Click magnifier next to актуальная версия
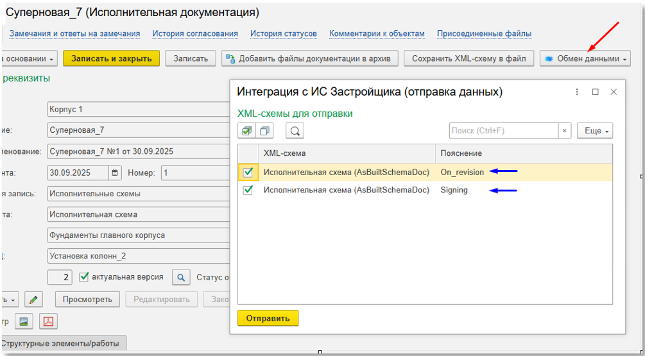This screenshot has height=356, width=645. click(182, 277)
